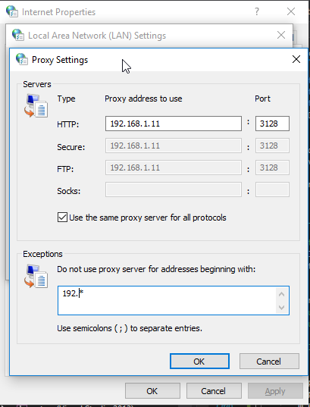The height and width of the screenshot is (407, 310).
Task: Click the Exceptions section computer icon
Action: point(36,276)
